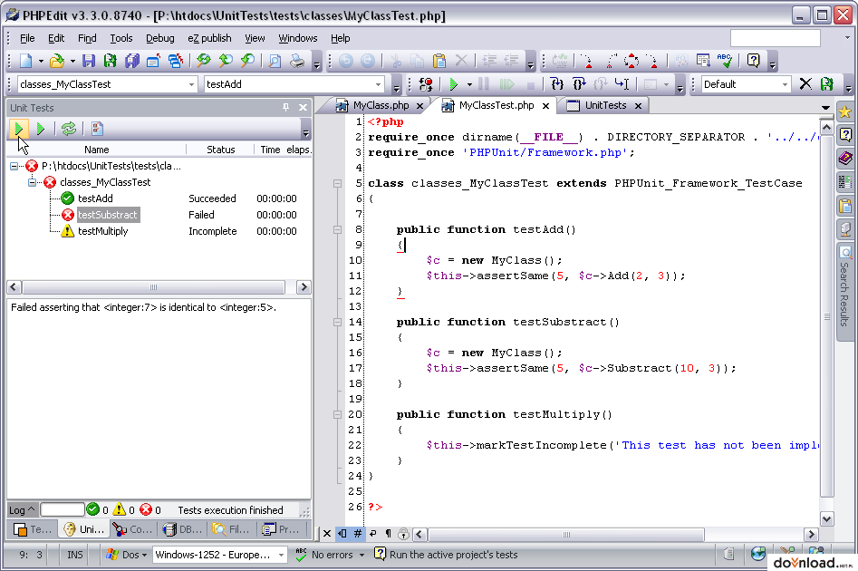The image size is (858, 571).
Task: Click the yellow Help question mark toolbar icon
Action: (x=754, y=60)
